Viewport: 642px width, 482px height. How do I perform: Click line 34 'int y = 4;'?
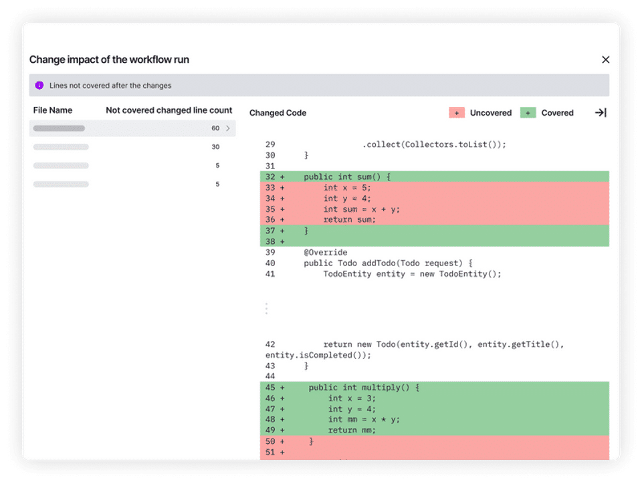[435, 198]
